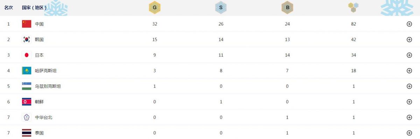Expand the 中国 row details
Viewport: 420px width, 139px height.
click(409, 24)
